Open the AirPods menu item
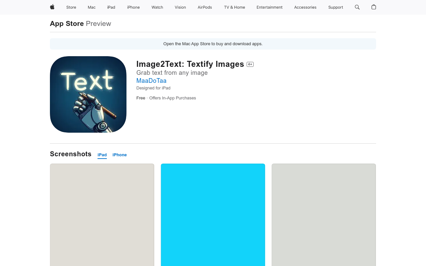This screenshot has height=266, width=426. (x=205, y=7)
